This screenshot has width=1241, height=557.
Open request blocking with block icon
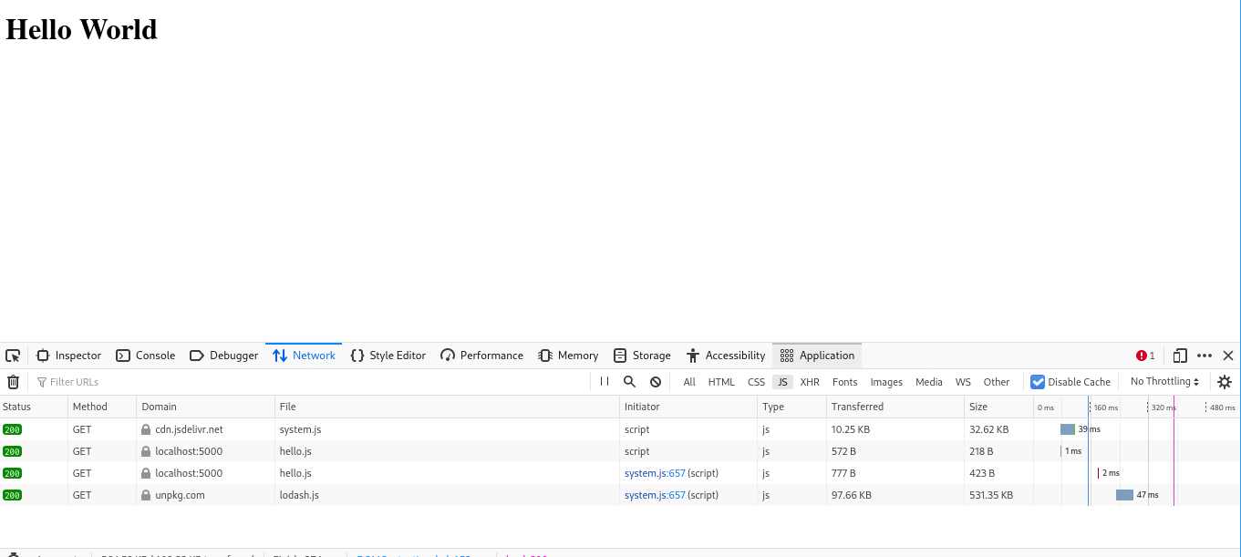click(x=655, y=382)
